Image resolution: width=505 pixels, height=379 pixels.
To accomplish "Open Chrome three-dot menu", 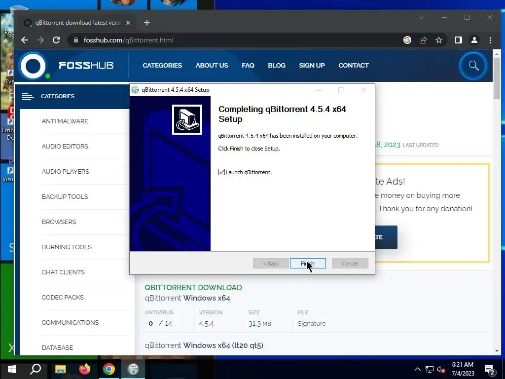I will 490,40.
